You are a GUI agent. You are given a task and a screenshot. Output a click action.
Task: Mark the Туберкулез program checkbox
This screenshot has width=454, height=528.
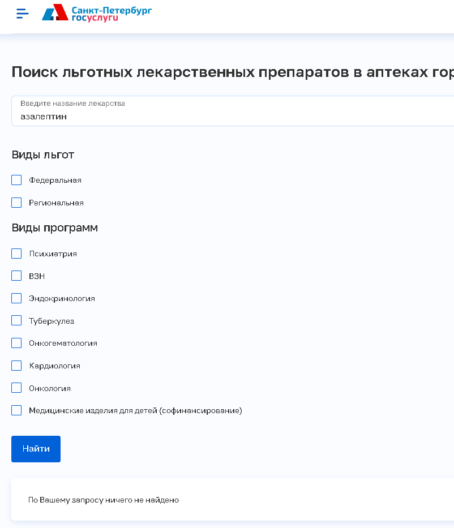point(16,321)
